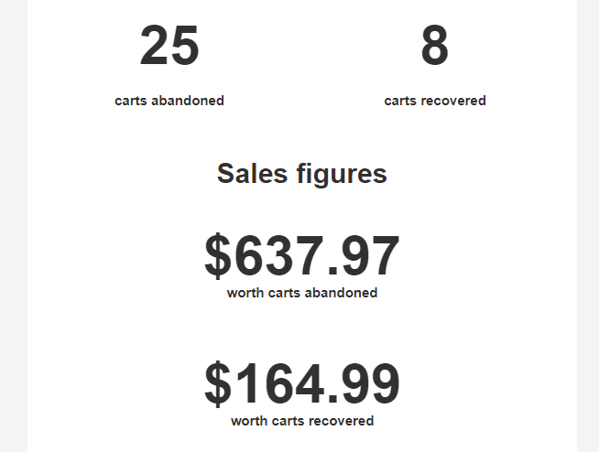Click 'abandoned' under the number 25
This screenshot has height=452, width=599.
tap(188, 101)
